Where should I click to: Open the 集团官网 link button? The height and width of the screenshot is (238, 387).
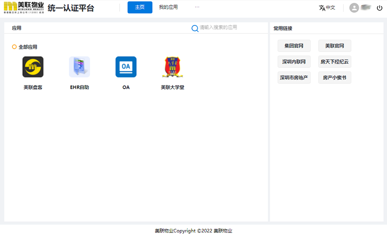click(x=294, y=46)
